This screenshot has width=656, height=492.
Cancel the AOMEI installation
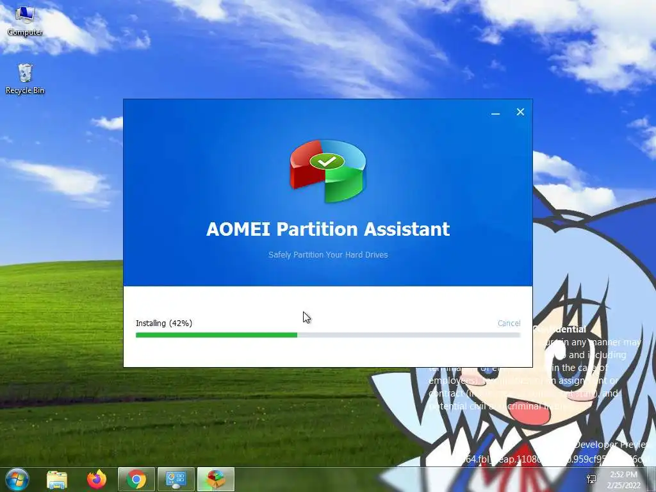click(509, 323)
